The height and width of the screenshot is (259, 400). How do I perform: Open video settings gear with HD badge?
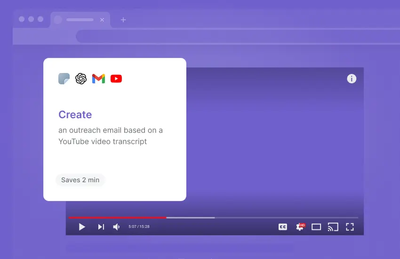click(301, 227)
